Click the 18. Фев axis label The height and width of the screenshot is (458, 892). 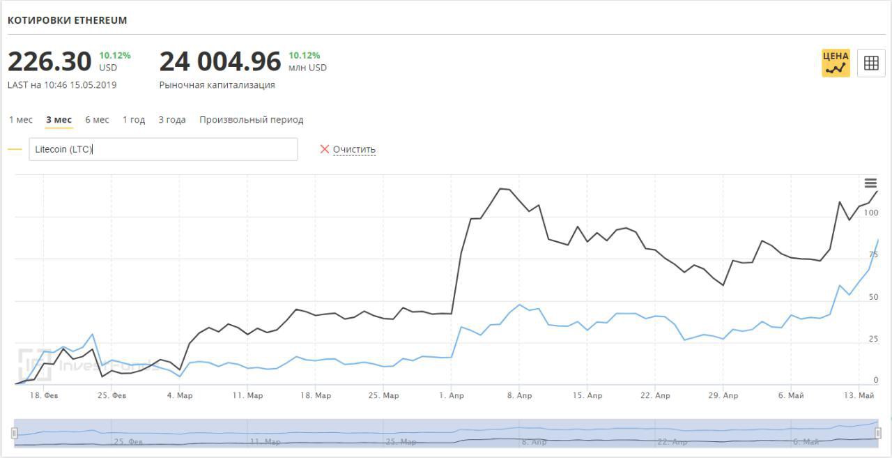point(44,396)
